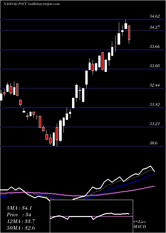Click the 32.44 price level label
The height and width of the screenshot is (233, 166).
tap(155, 85)
